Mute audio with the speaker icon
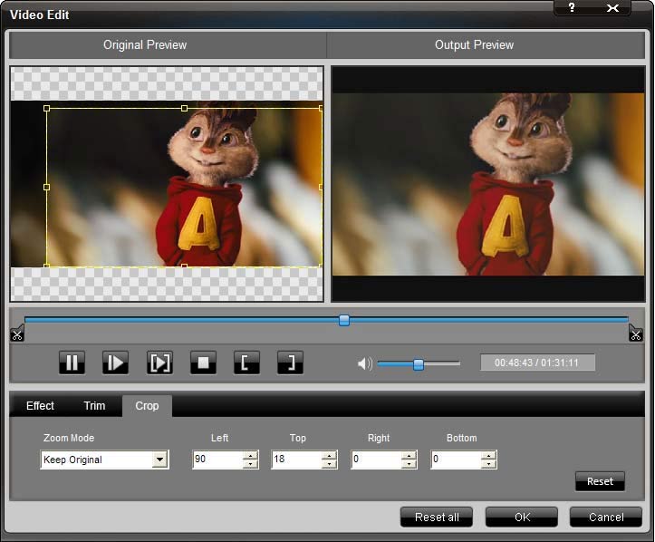Image resolution: width=655 pixels, height=542 pixels. coord(364,364)
